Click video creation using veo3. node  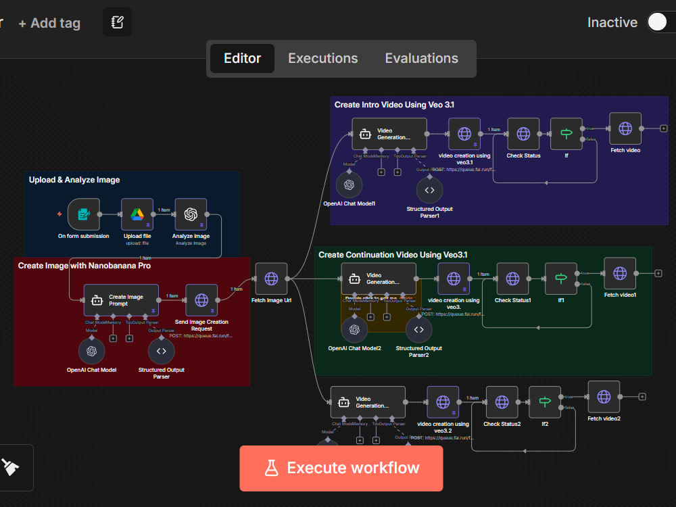coord(454,279)
